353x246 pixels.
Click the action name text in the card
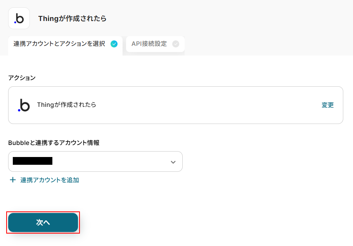coord(67,105)
